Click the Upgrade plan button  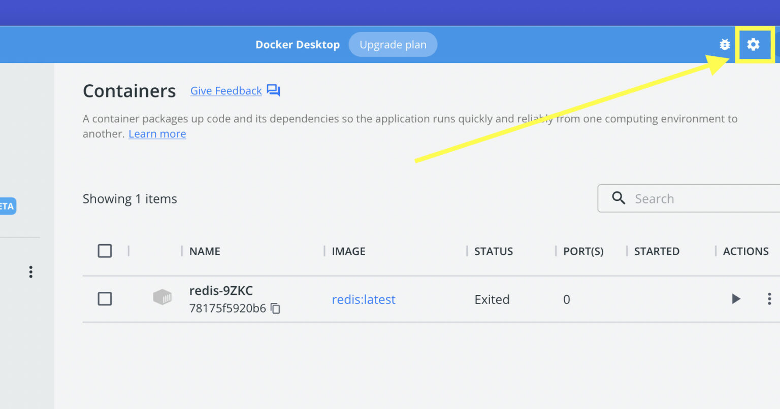[393, 45]
